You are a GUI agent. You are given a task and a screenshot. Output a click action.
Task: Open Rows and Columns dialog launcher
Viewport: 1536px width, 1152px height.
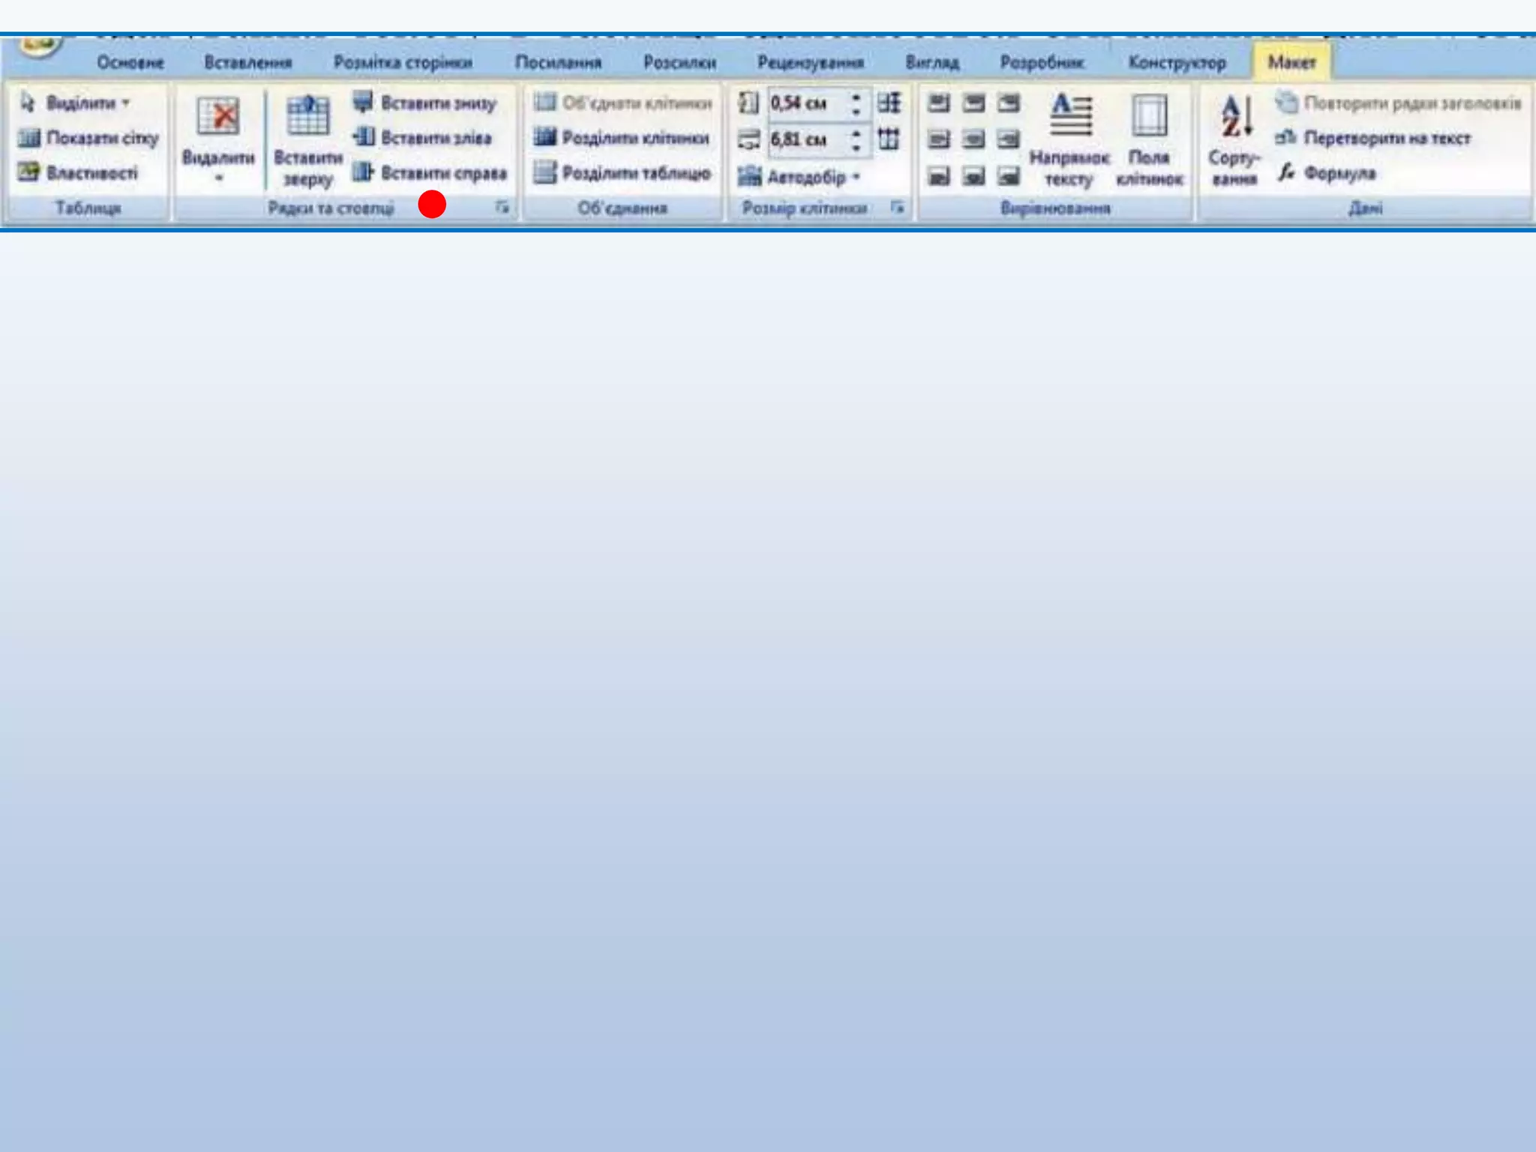point(502,207)
